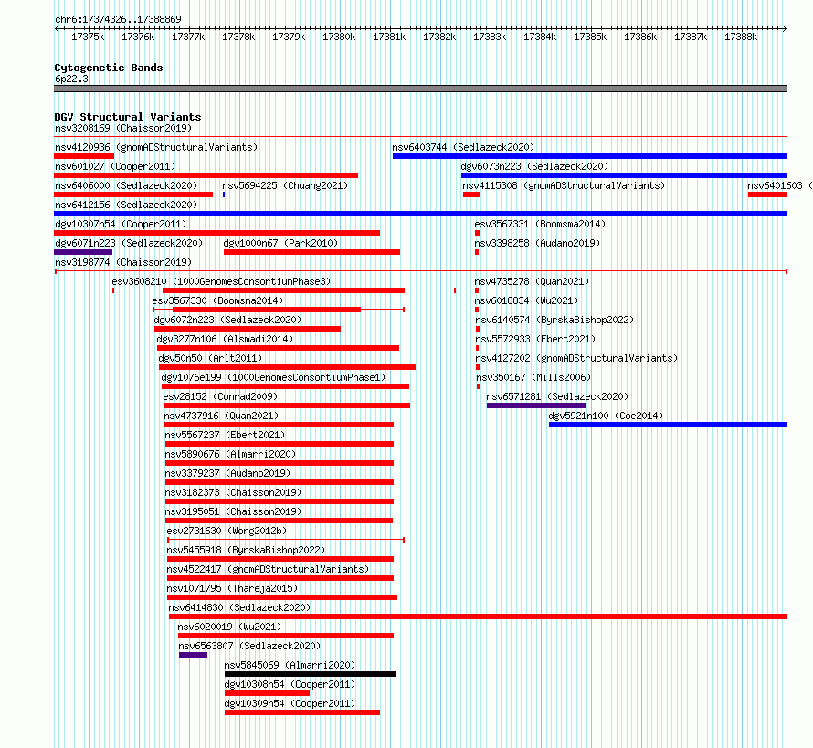Screen dimensions: 813x748
Task: Click dgv10308n54 (Cooper2011) label
Action: click(290, 684)
